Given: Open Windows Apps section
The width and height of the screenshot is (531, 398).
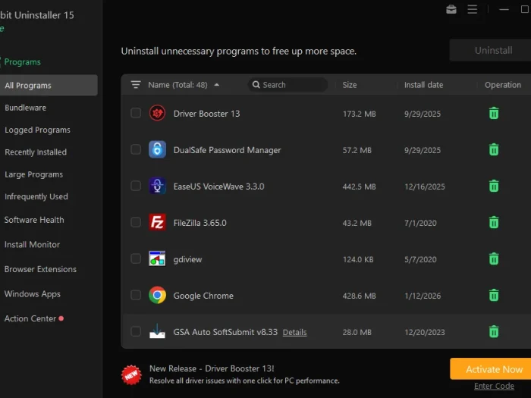Looking at the screenshot, I should (x=32, y=294).
